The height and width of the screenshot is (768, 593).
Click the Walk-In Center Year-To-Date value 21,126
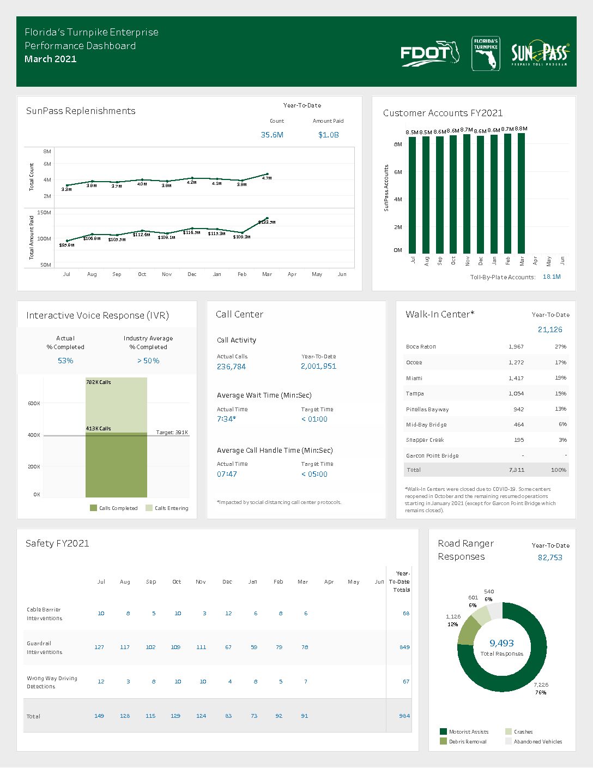point(550,329)
